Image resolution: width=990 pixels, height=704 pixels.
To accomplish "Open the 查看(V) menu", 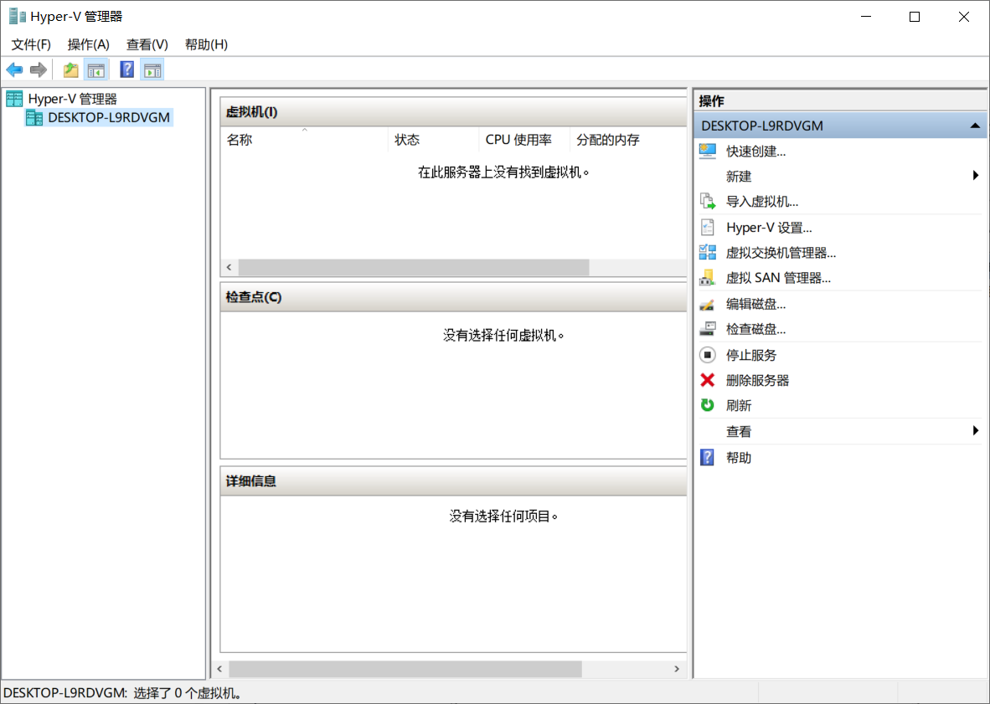I will (x=147, y=45).
